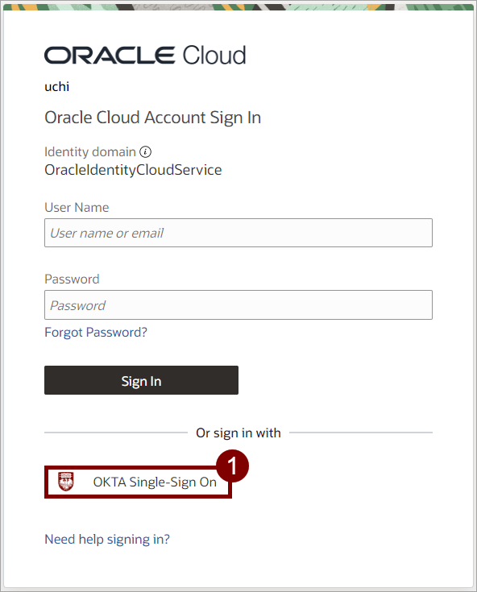Image resolution: width=477 pixels, height=592 pixels.
Task: Click the word Cloud in the logo
Action: tap(214, 55)
